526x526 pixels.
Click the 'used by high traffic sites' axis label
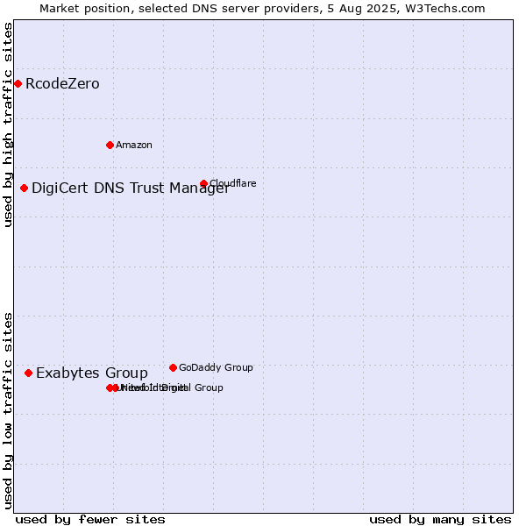8,124
